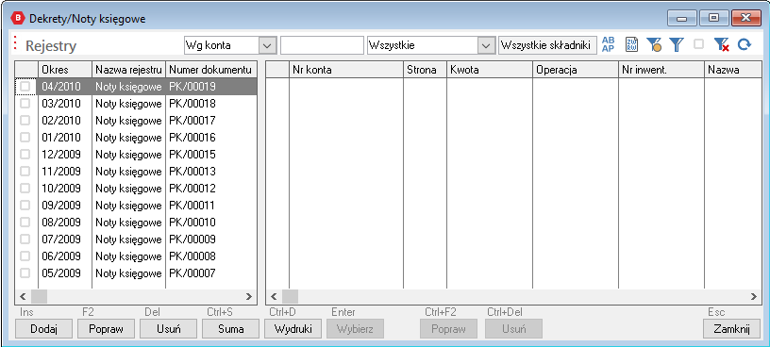The width and height of the screenshot is (770, 347).
Task: Click the Kwota column header
Action: click(x=490, y=70)
